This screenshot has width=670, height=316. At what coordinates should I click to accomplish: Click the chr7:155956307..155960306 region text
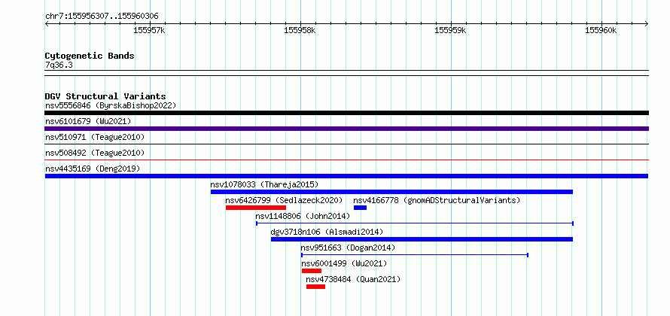tap(102, 17)
